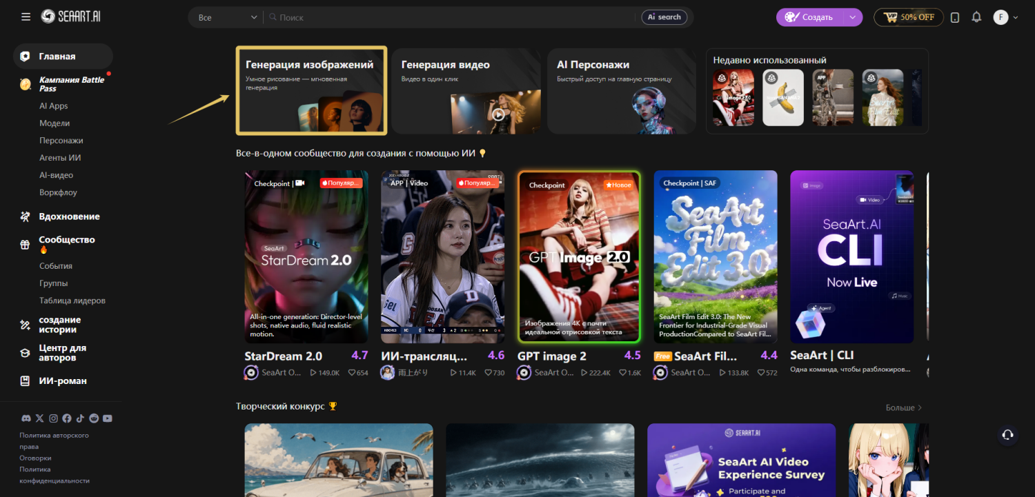The image size is (1035, 497).
Task: Open the YouTube social link
Action: coord(108,418)
